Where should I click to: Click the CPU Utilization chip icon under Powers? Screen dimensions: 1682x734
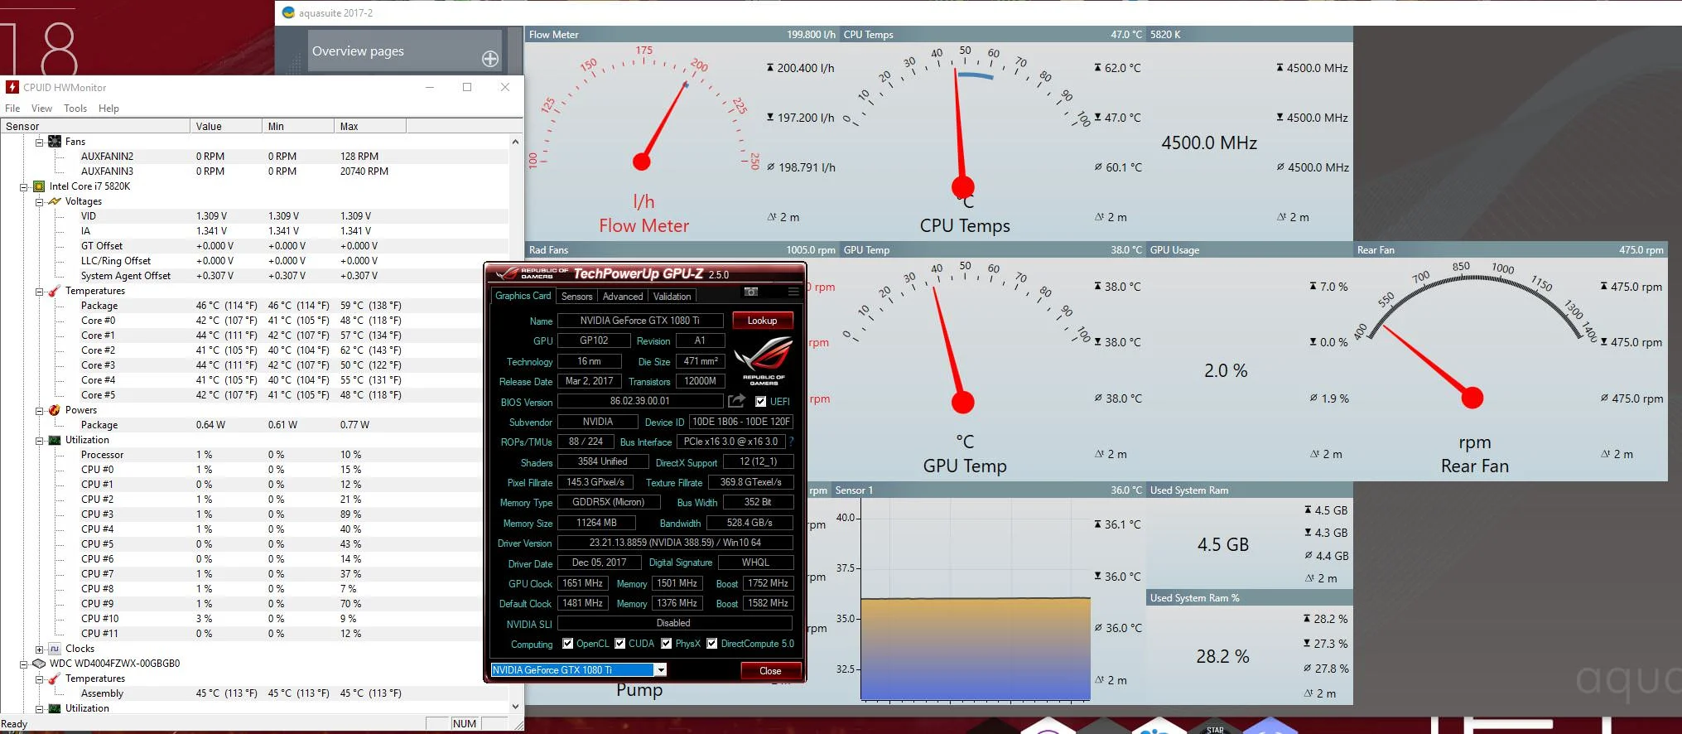click(55, 440)
